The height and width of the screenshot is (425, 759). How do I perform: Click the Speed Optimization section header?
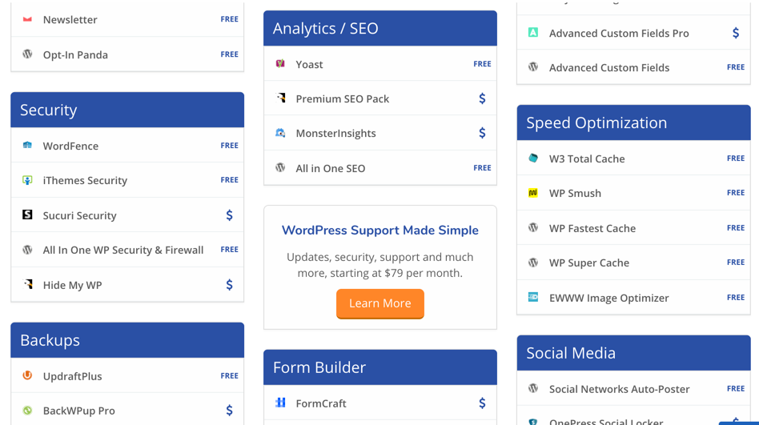(x=596, y=122)
